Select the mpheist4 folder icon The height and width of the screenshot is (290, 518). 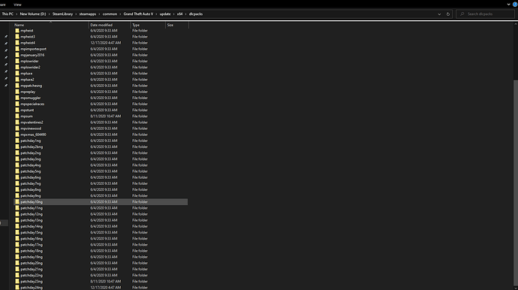(x=17, y=43)
